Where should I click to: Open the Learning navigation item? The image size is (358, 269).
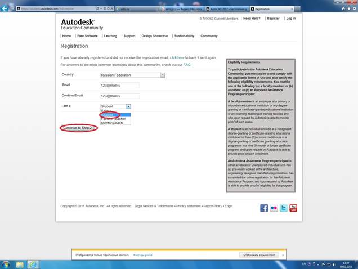click(110, 36)
